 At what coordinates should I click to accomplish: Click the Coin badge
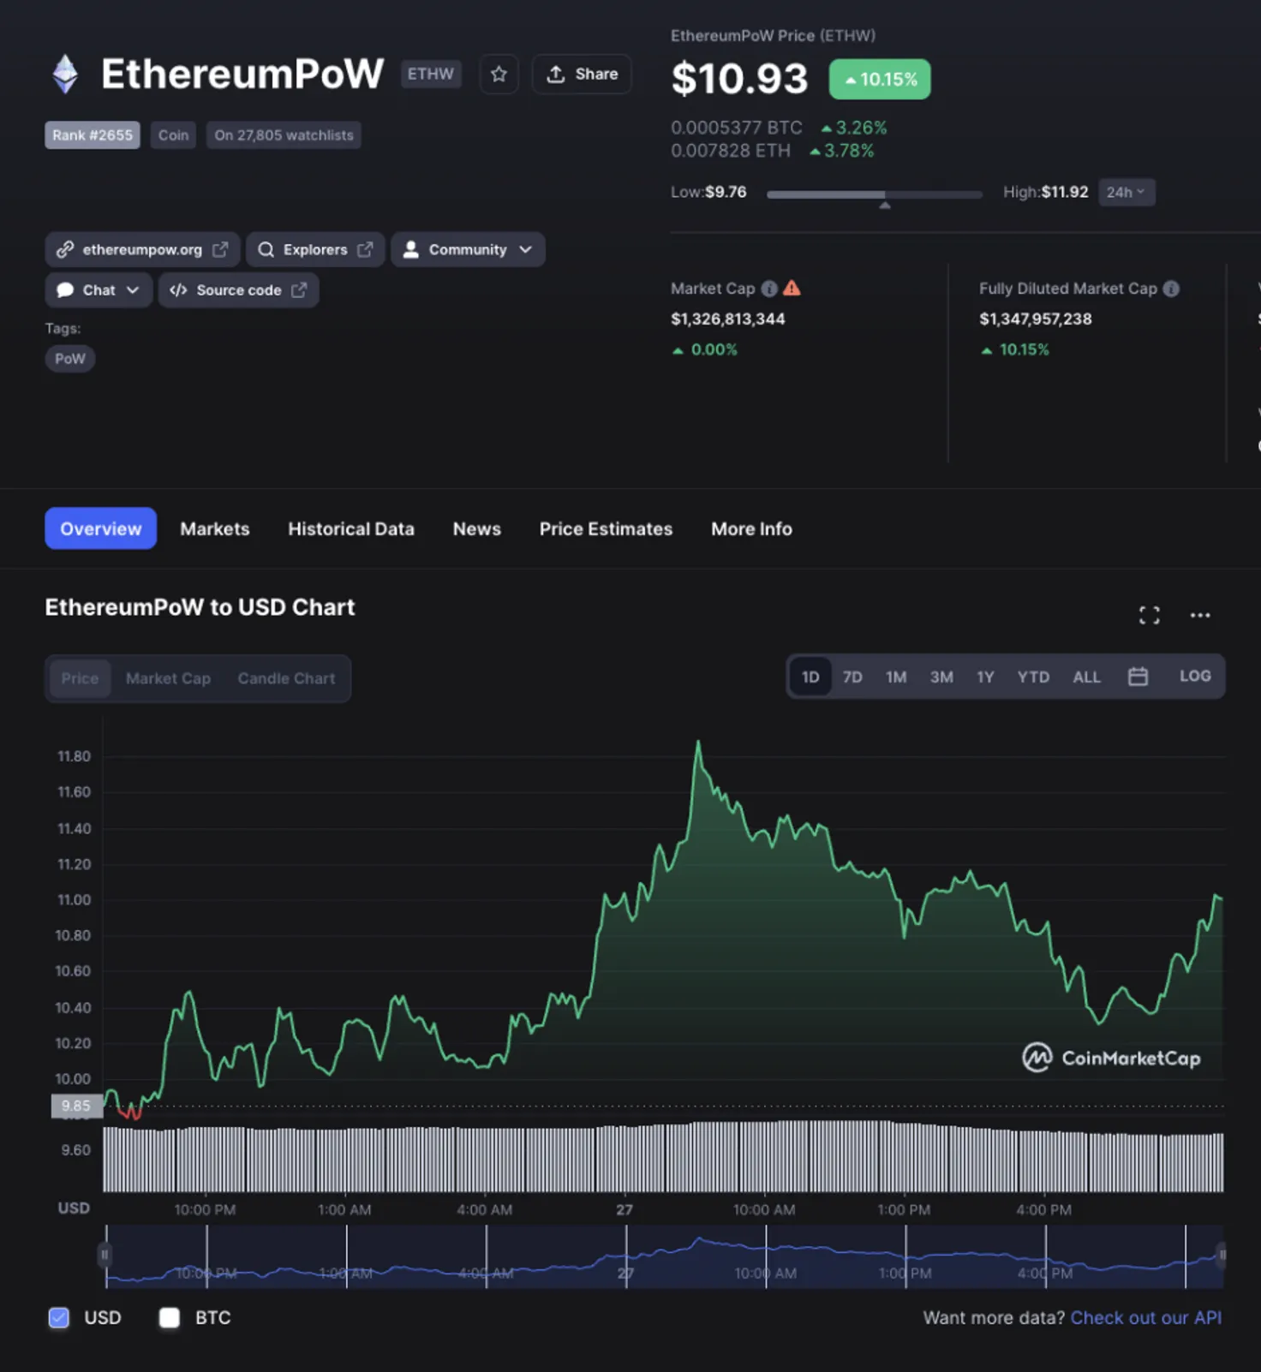[173, 135]
